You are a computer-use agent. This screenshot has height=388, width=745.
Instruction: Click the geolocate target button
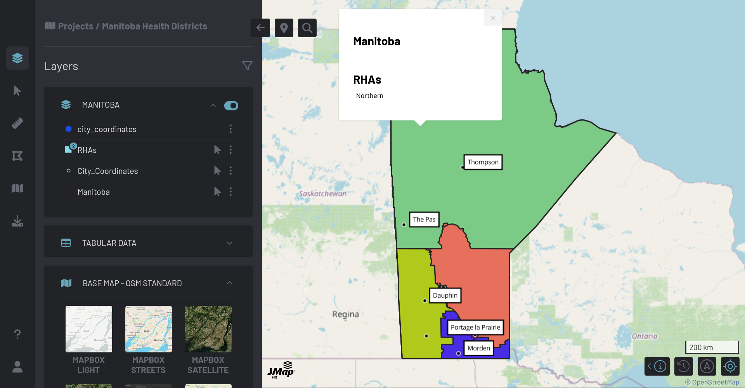(730, 366)
